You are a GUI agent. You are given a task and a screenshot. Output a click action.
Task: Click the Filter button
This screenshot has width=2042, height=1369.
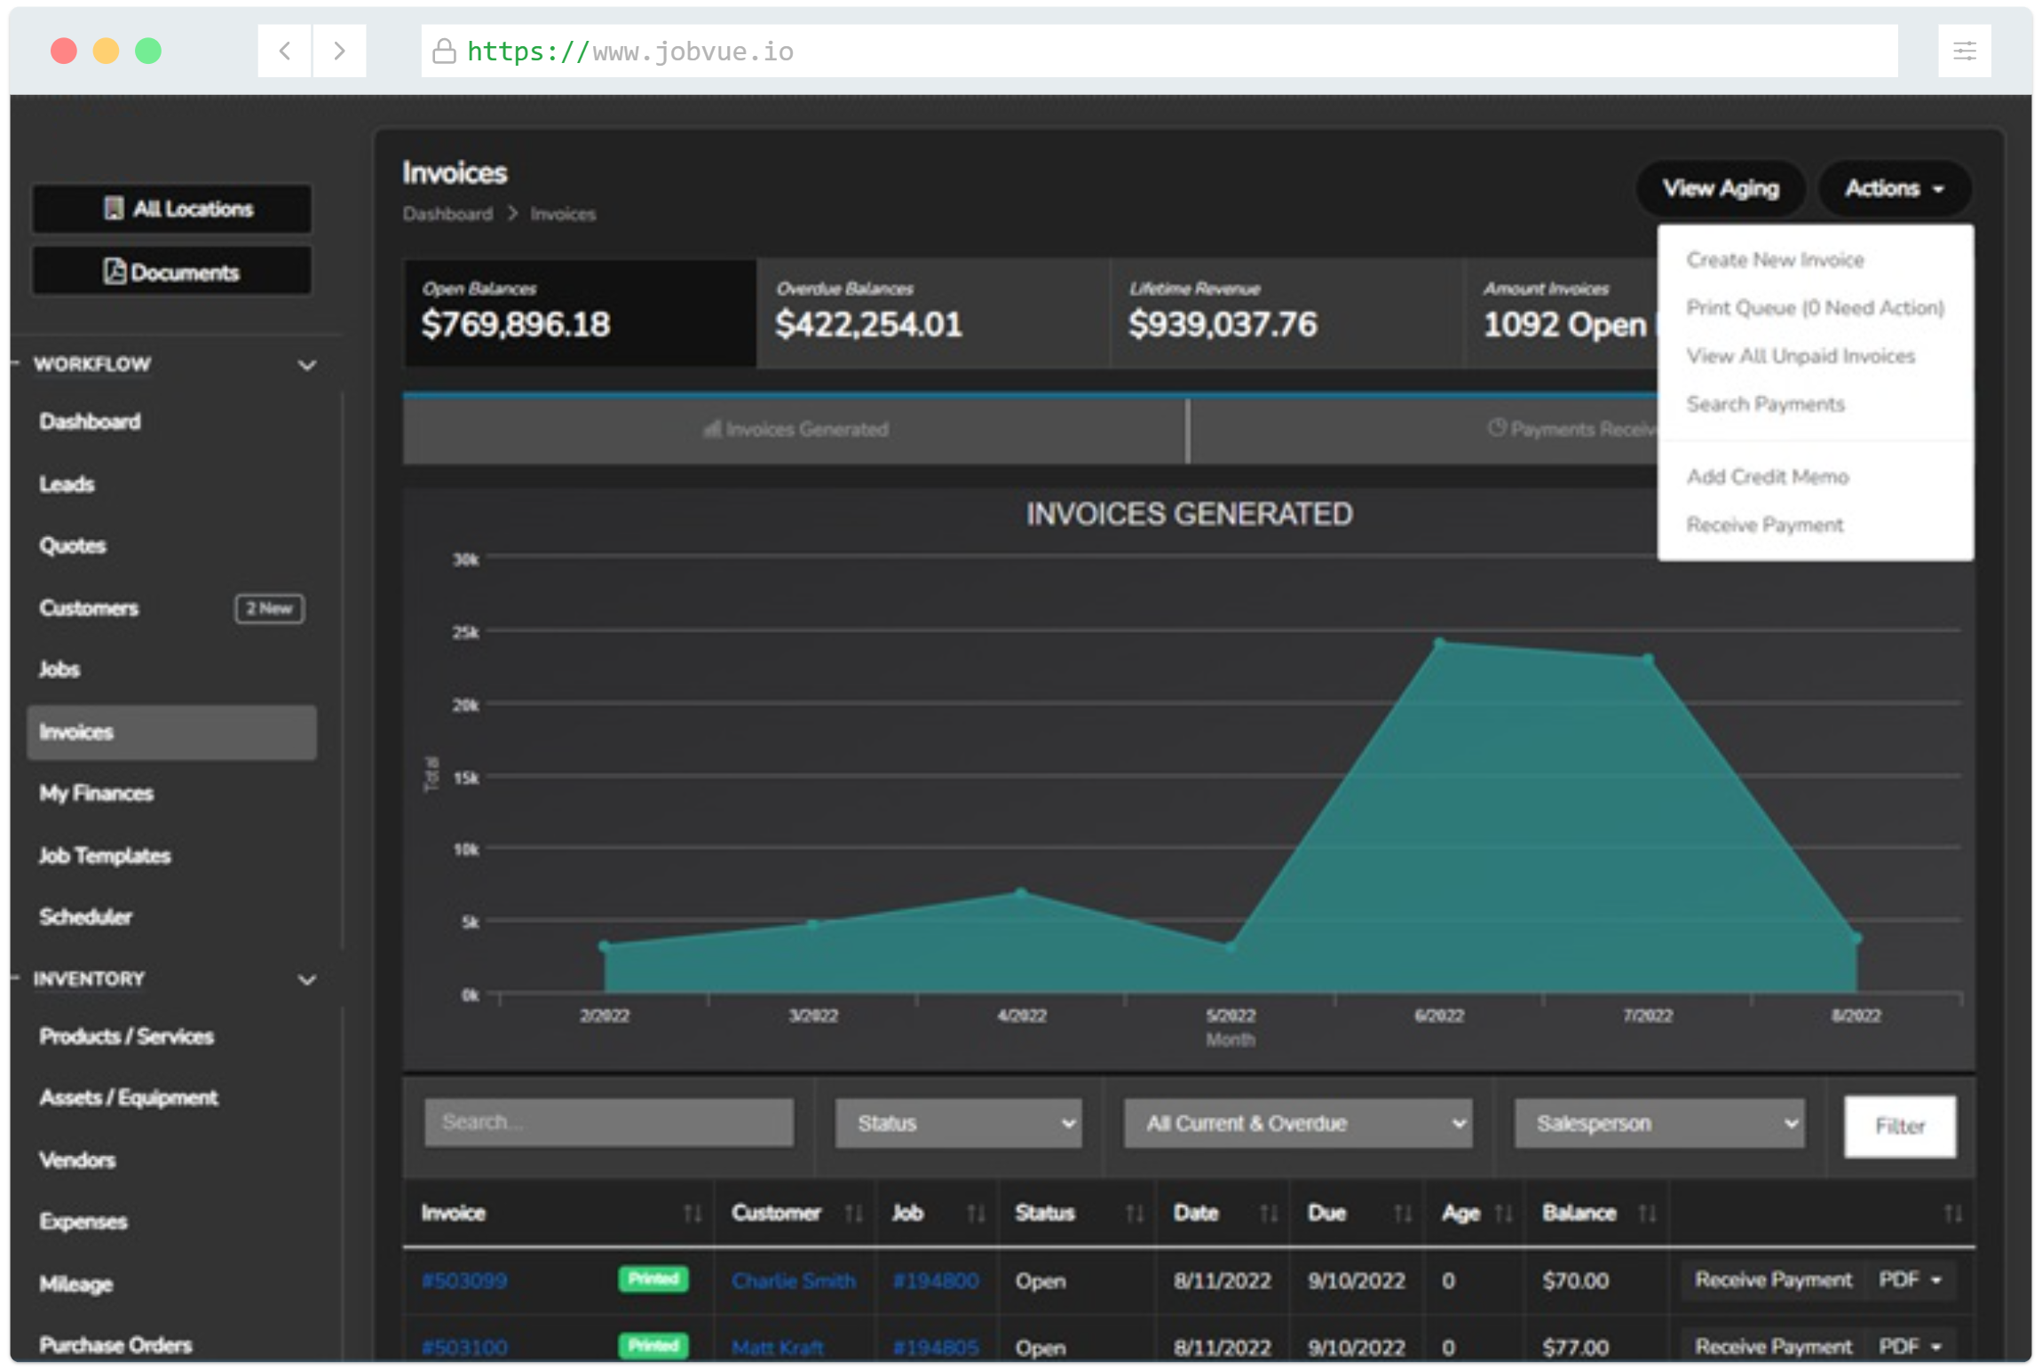click(x=1900, y=1127)
